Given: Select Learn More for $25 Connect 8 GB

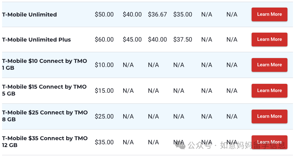Looking at the screenshot, I should (x=270, y=116).
